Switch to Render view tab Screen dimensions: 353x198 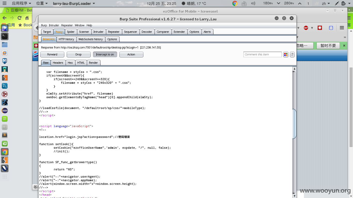point(93,63)
